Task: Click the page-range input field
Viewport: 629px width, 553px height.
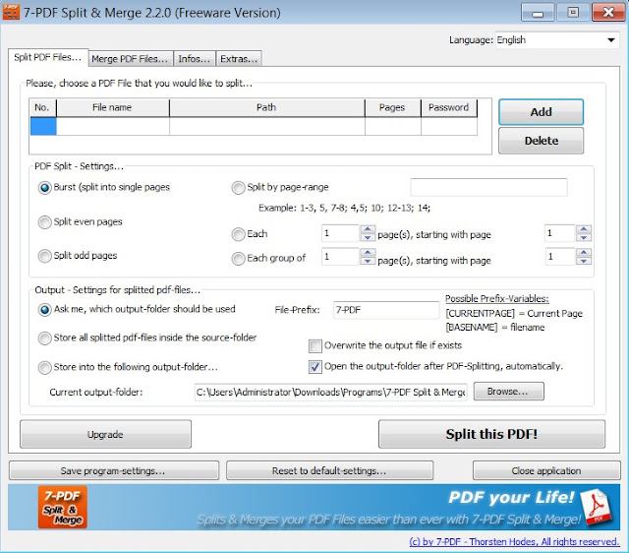Action: pyautogui.click(x=488, y=188)
